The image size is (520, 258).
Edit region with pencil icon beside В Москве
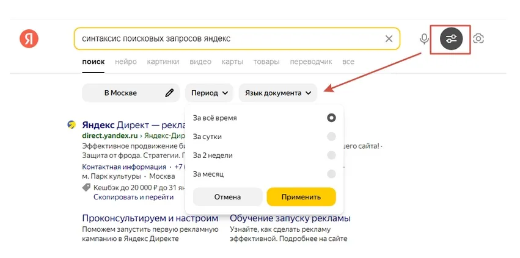click(x=169, y=93)
